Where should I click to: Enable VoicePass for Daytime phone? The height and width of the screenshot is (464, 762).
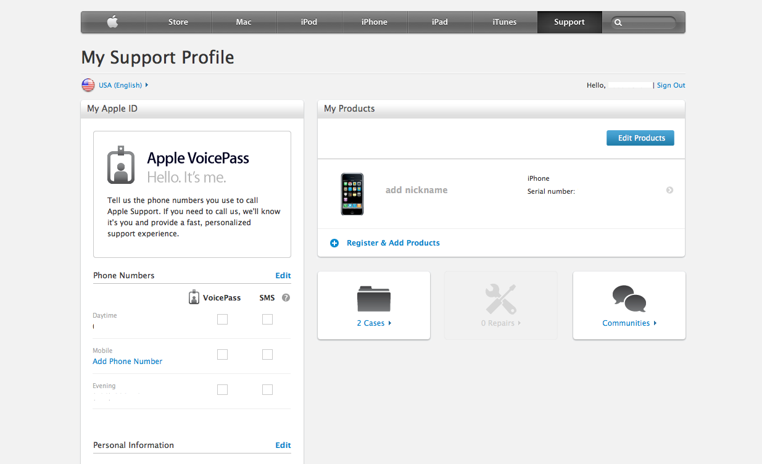point(222,319)
